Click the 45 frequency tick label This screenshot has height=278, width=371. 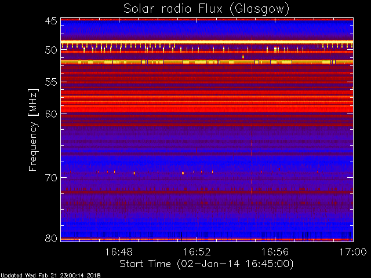coord(51,21)
